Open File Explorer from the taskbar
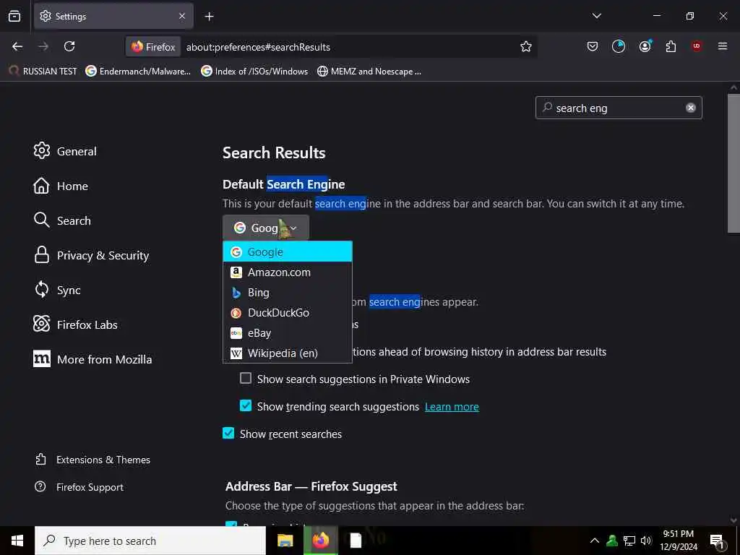Viewport: 740px width, 555px height. [285, 541]
